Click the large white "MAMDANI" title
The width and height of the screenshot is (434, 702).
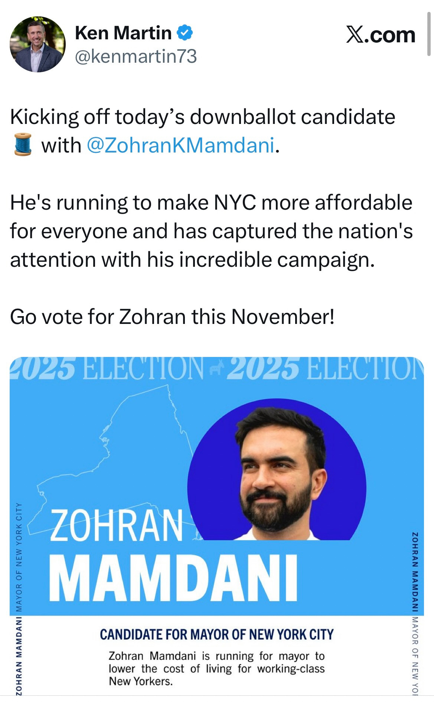(x=173, y=578)
